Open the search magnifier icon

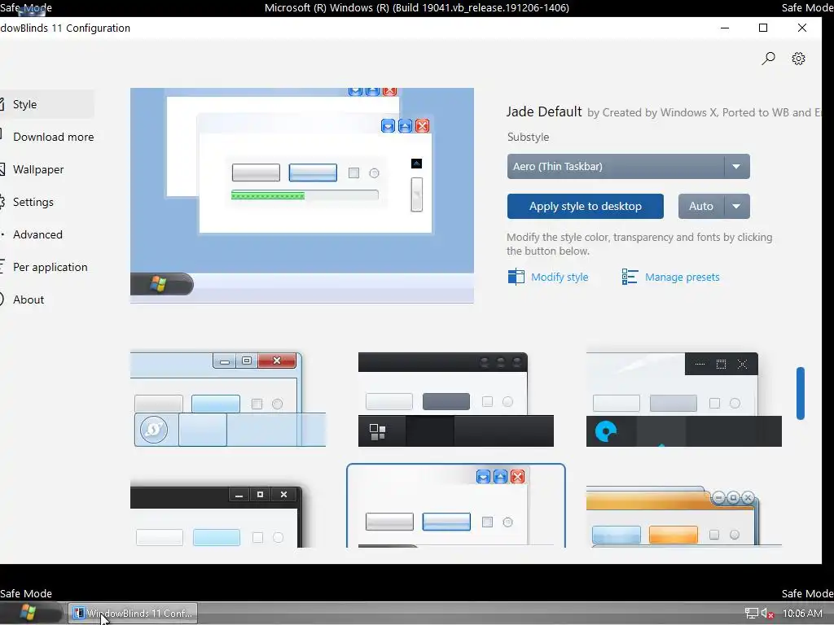(768, 59)
